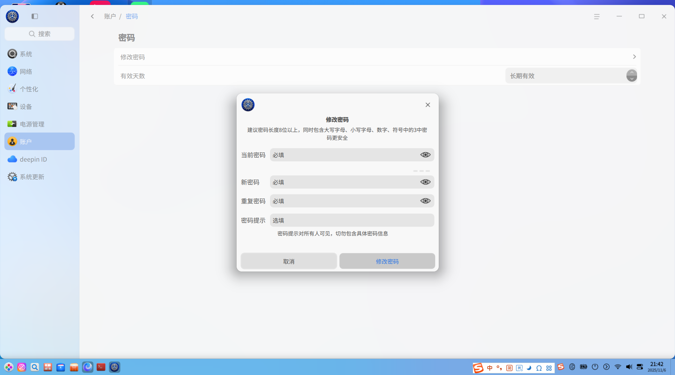Open the launcher icon in the dock
The image size is (675, 375).
[9, 367]
